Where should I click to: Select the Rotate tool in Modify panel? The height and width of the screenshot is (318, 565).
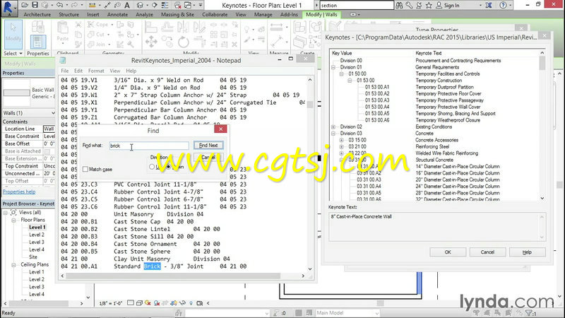pyautogui.click(x=184, y=42)
